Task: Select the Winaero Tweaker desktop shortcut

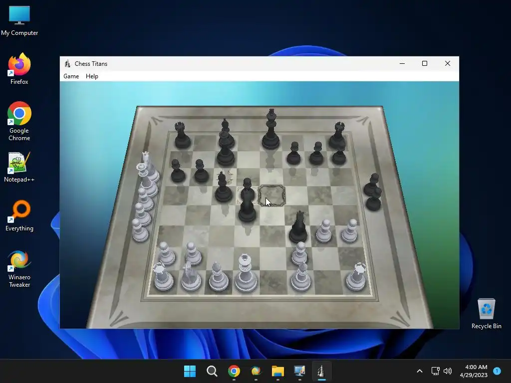Action: pyautogui.click(x=19, y=269)
